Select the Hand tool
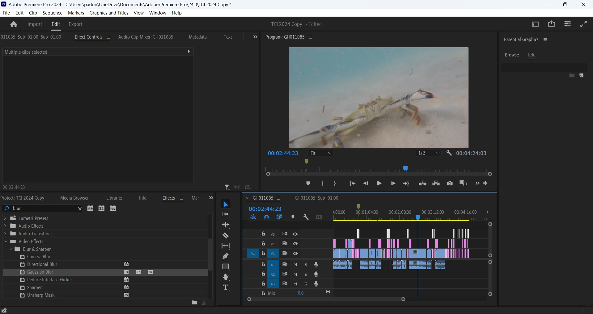Screen dimensions: 593x314 226,277
